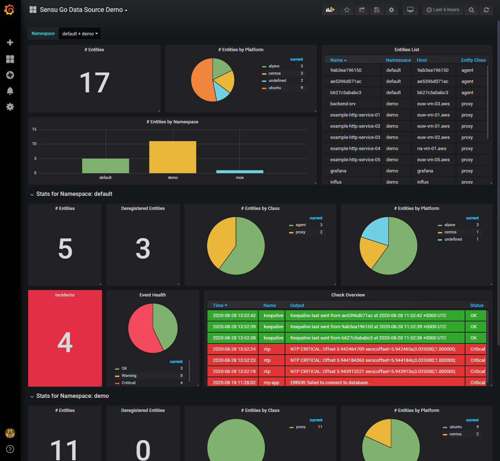500x461 pixels.
Task: Click the Add panel toolbar icon
Action: click(330, 10)
